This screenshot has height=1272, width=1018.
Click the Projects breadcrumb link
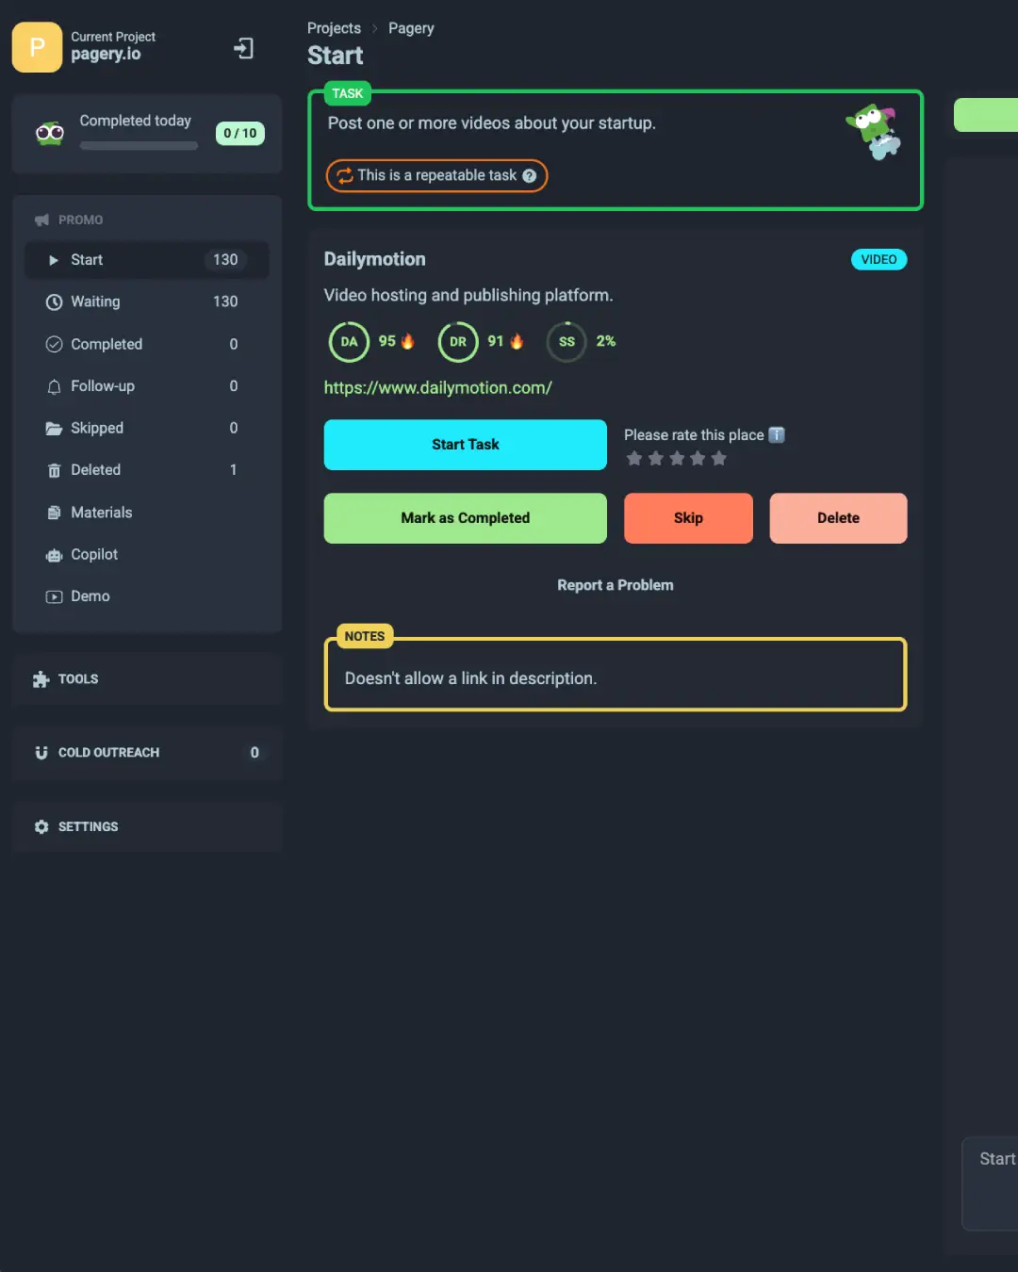click(334, 28)
